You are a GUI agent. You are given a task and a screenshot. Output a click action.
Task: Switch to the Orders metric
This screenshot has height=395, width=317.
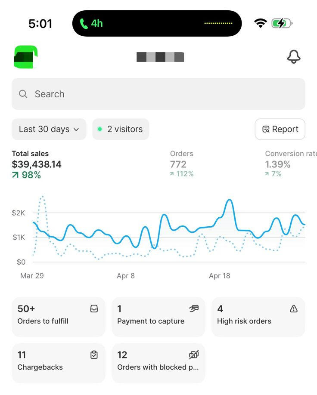click(182, 164)
